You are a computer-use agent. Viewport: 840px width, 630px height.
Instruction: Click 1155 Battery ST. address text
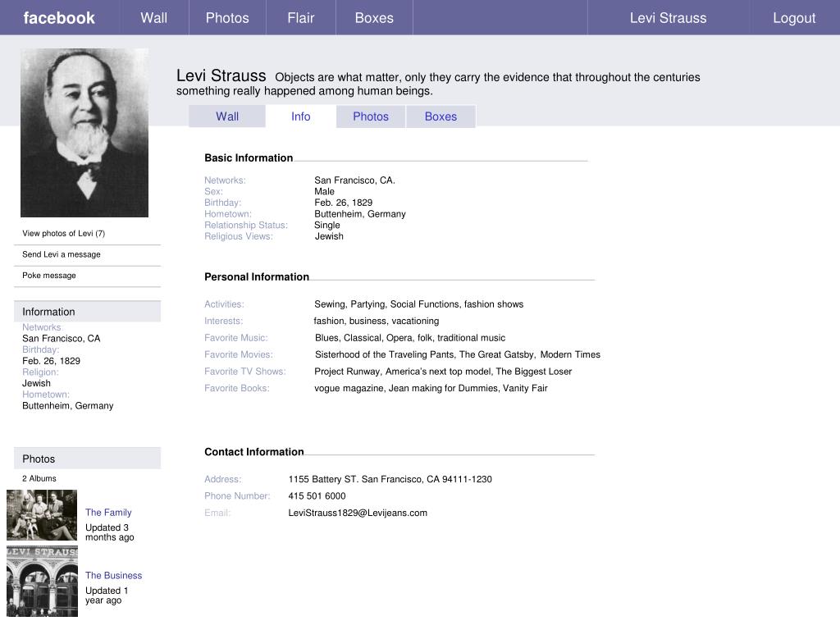click(390, 479)
